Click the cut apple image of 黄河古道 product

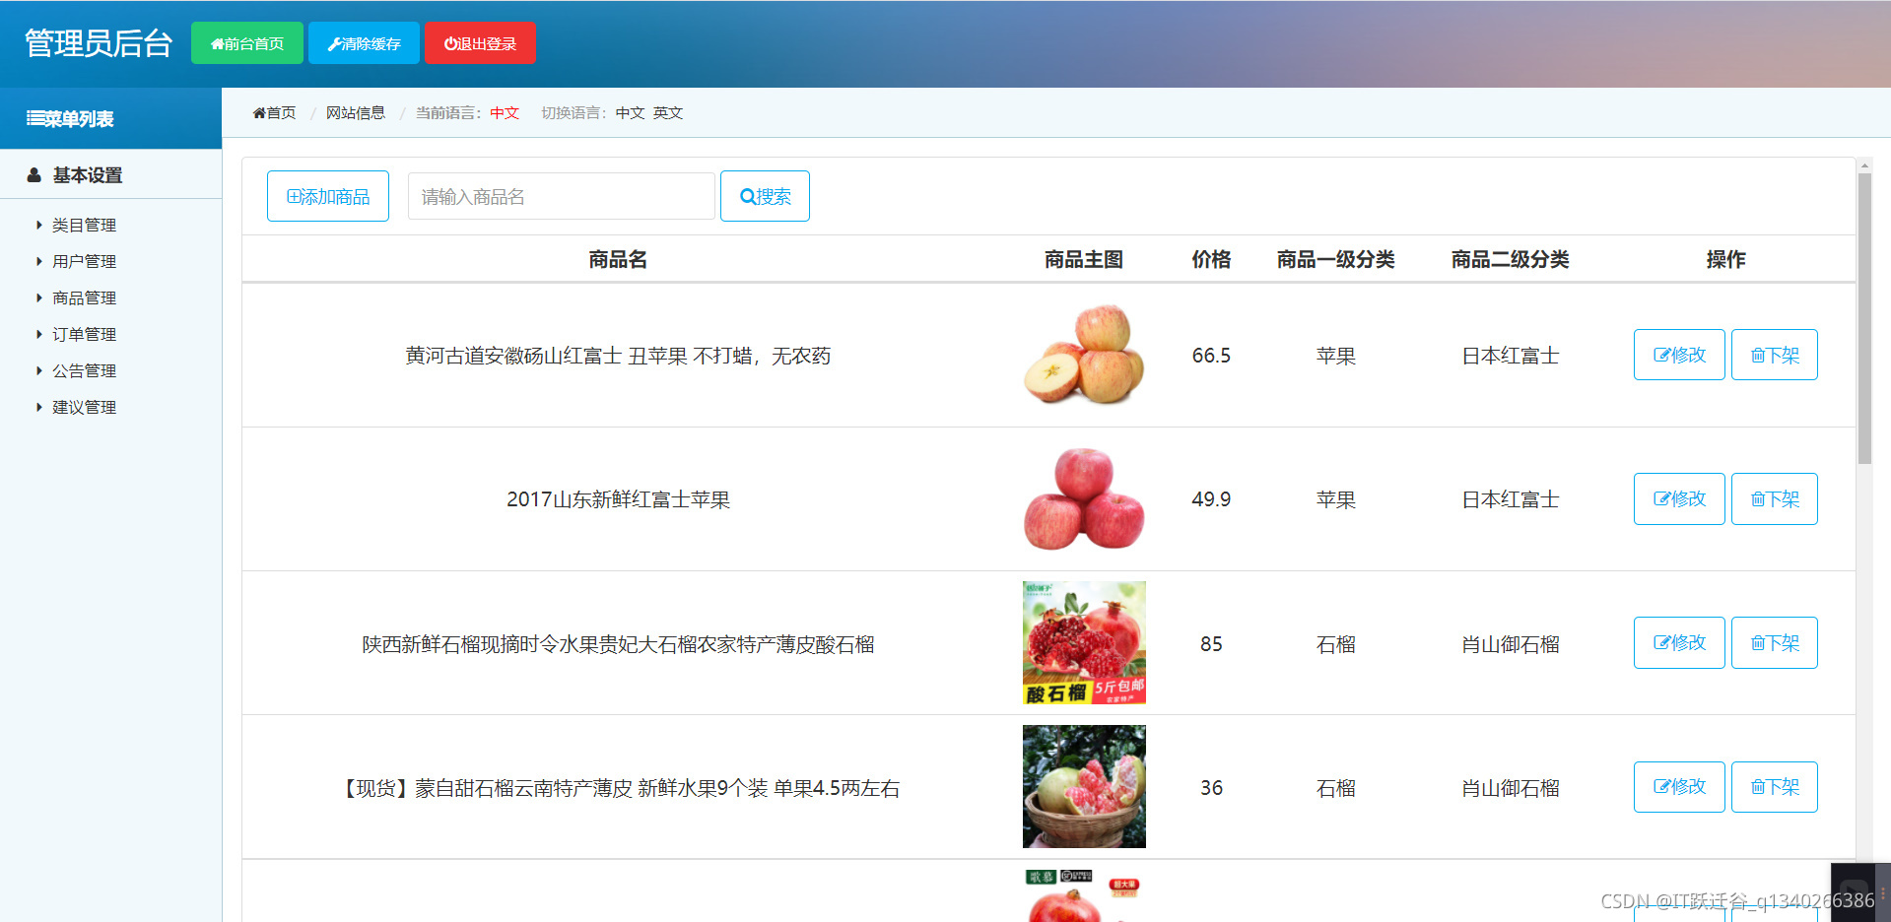1084,355
